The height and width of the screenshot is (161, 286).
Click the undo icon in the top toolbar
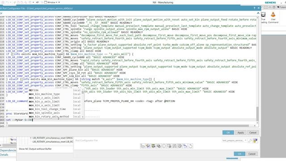click(8, 2)
